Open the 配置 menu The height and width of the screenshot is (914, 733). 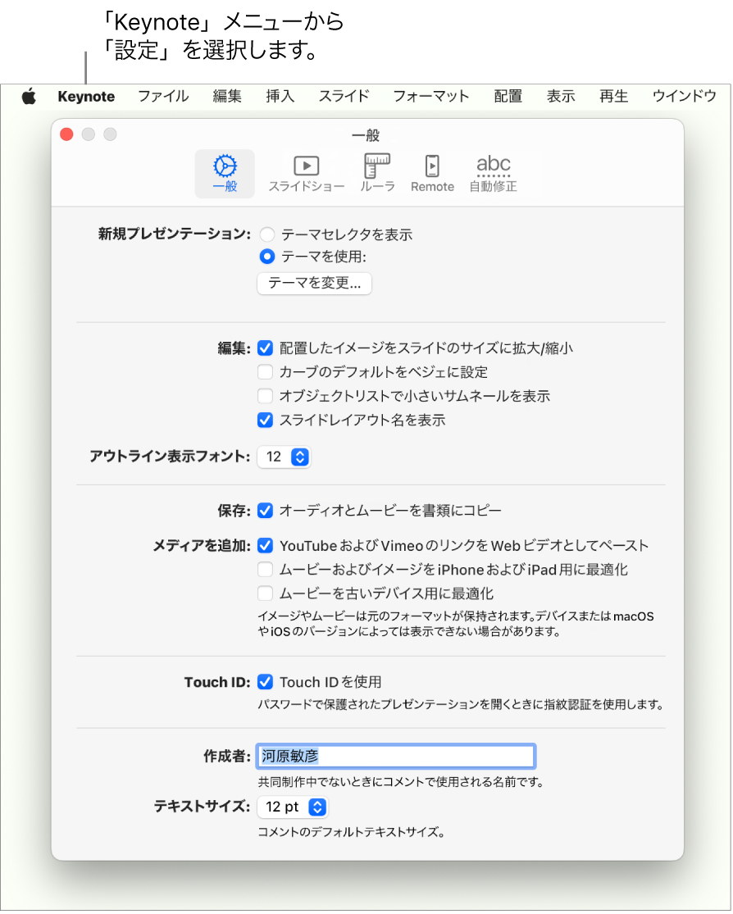[x=508, y=96]
